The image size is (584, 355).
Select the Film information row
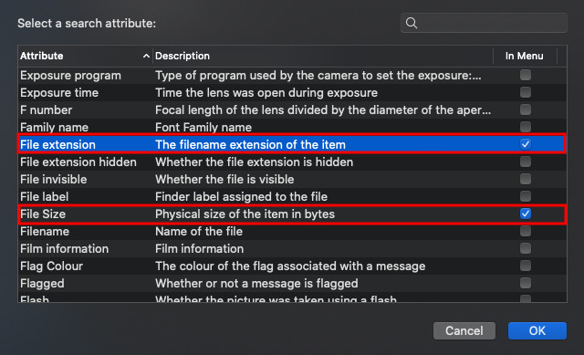coord(292,248)
